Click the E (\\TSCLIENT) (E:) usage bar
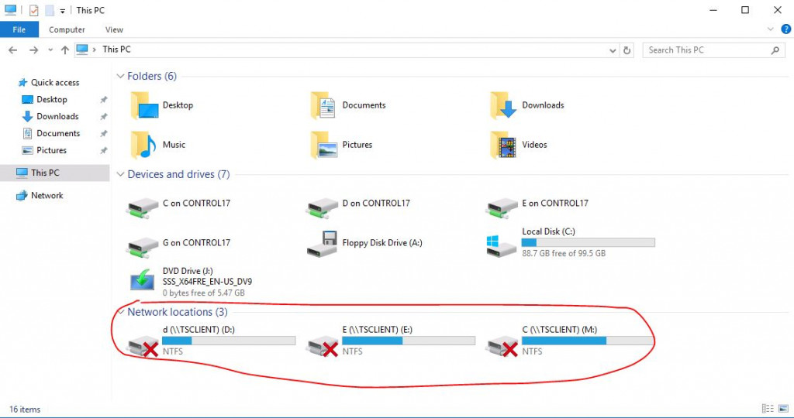 pos(409,341)
